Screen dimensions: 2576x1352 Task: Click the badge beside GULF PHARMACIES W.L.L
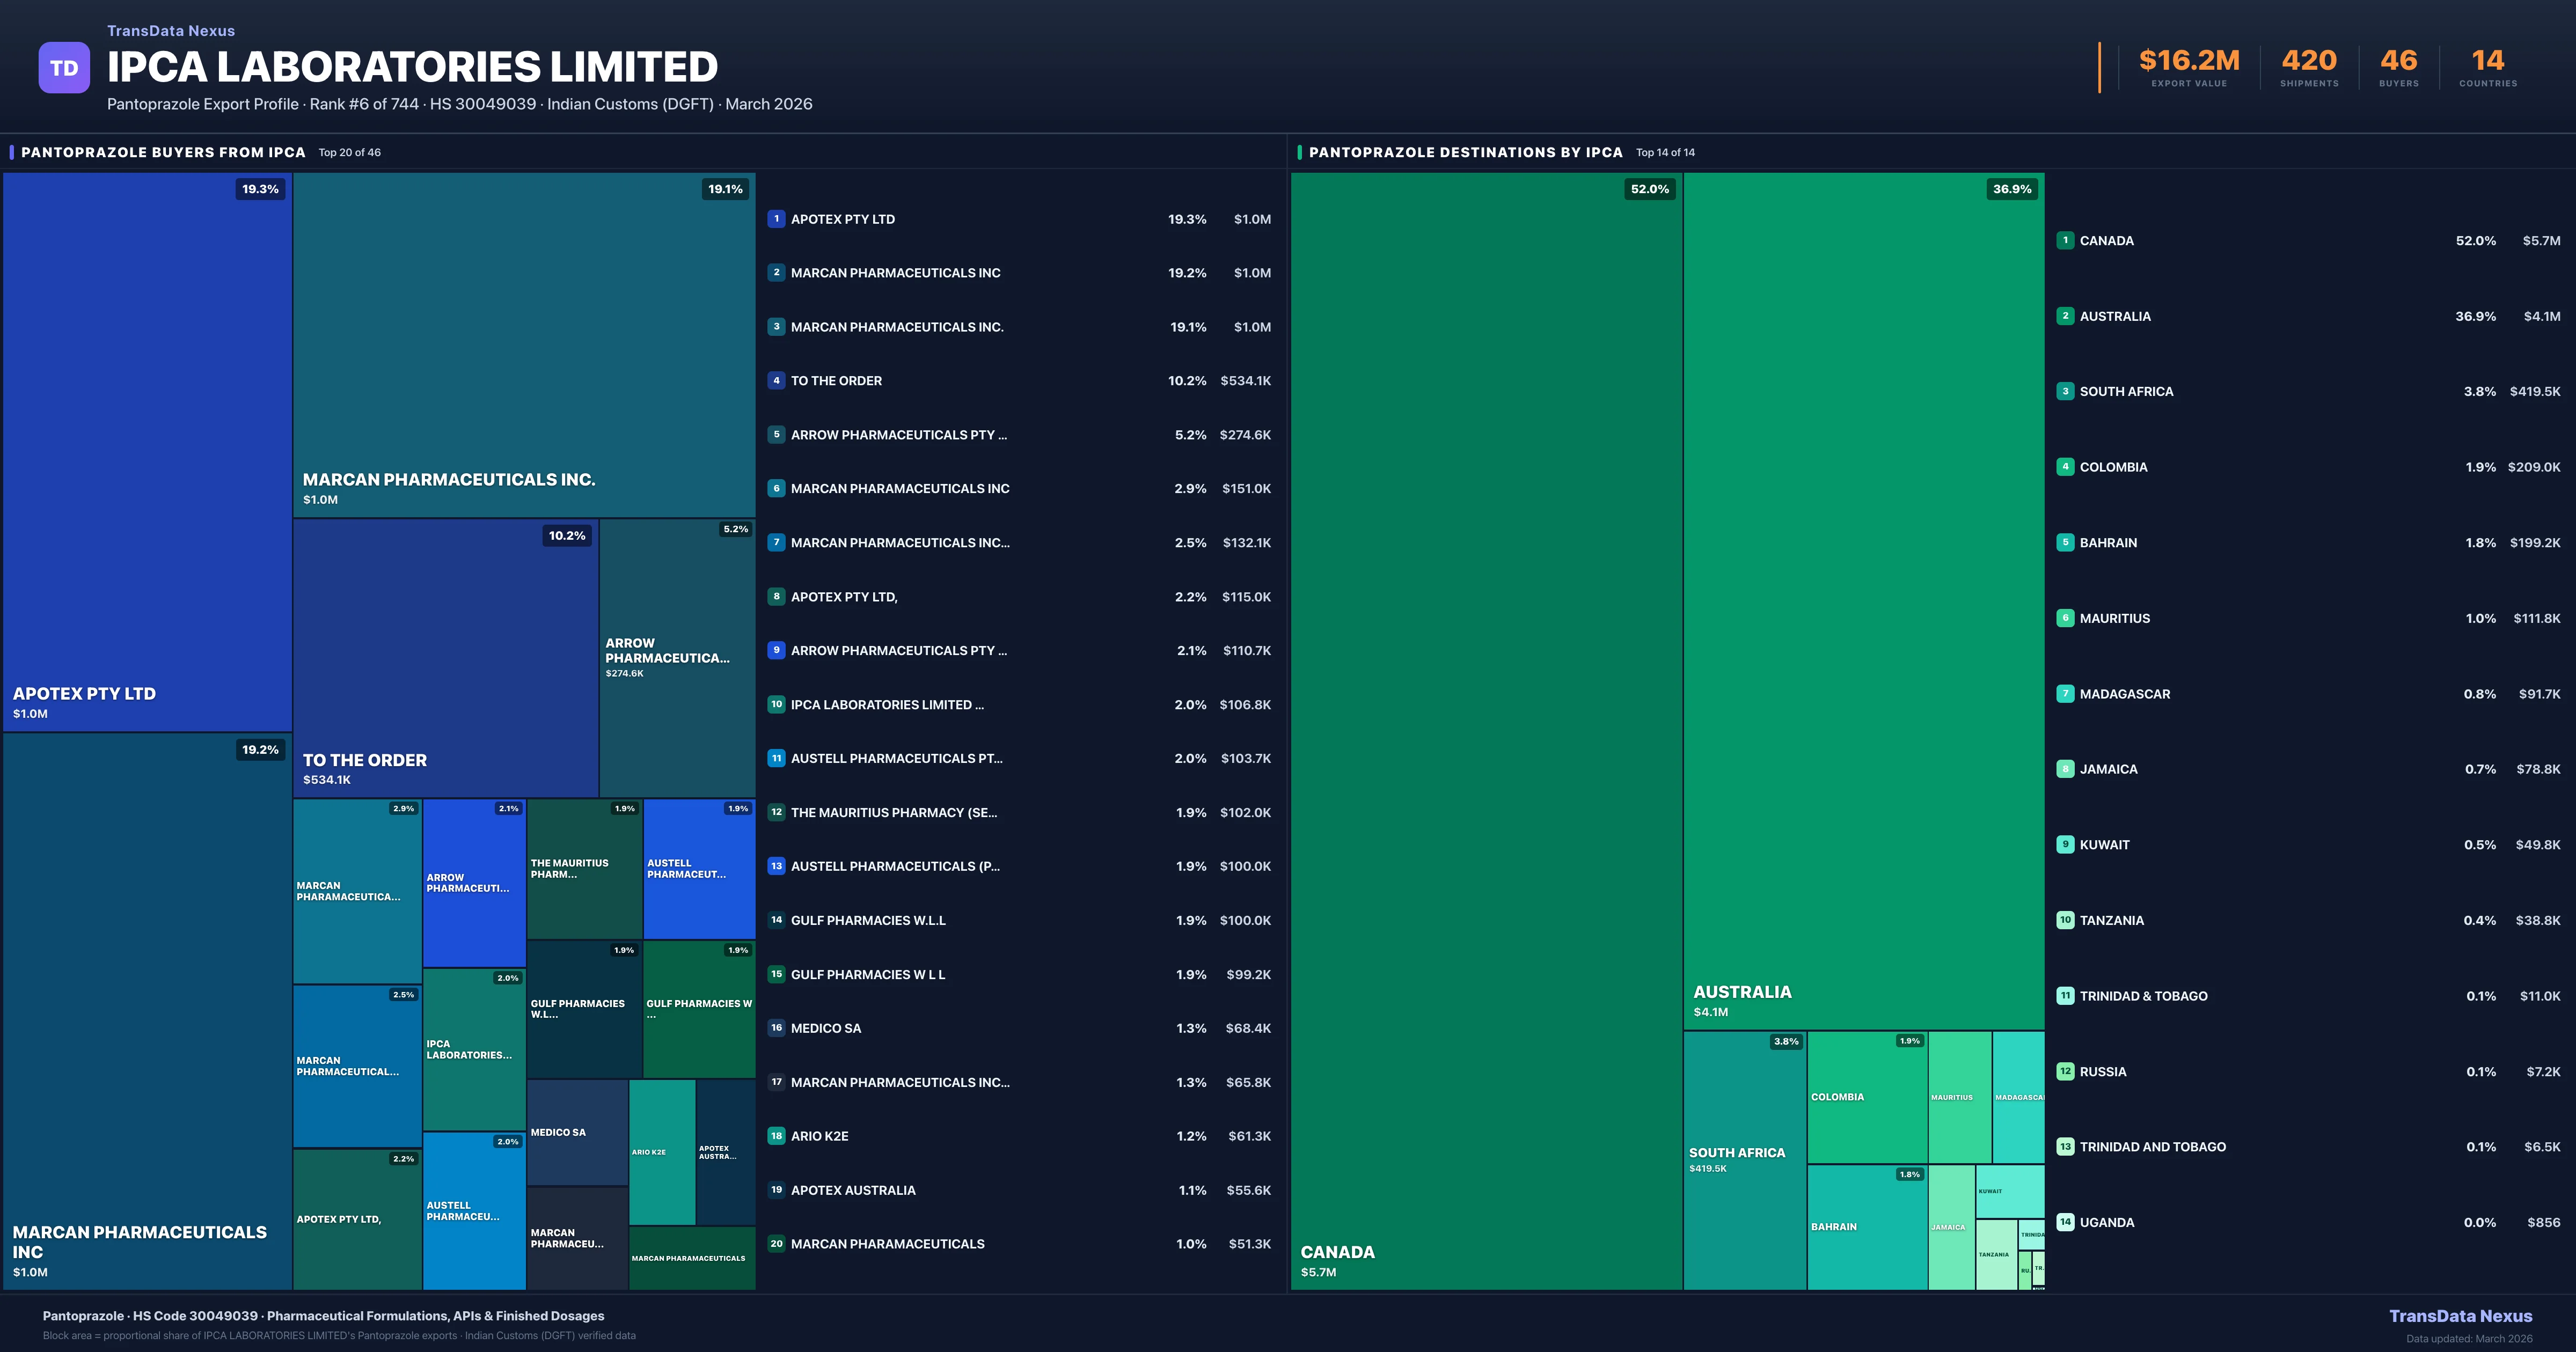776,920
